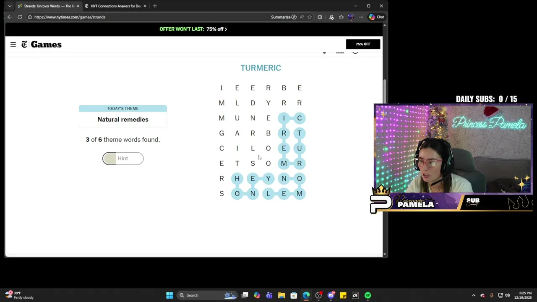Click '3 of 6 theme words found' text
The width and height of the screenshot is (537, 302).
(123, 140)
